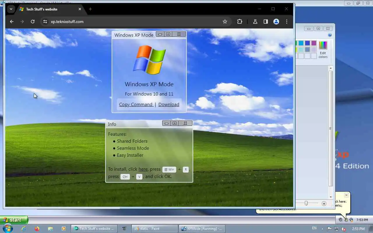Click the 'Shared Folders' feature text
Viewport: 373px width, 233px height.
click(x=132, y=141)
